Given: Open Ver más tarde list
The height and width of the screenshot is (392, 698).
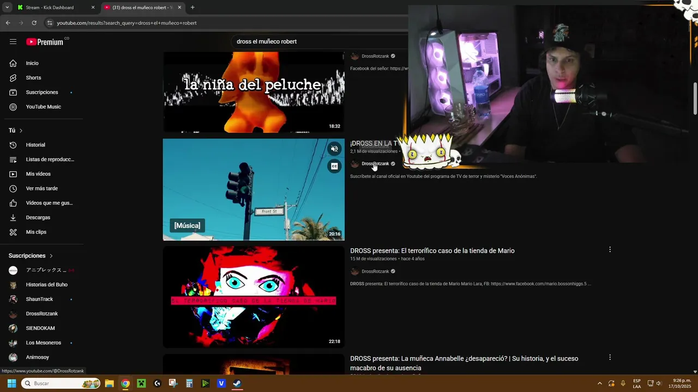Looking at the screenshot, I should (41, 188).
